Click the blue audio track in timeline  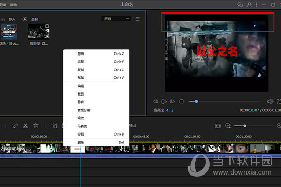tap(140, 156)
